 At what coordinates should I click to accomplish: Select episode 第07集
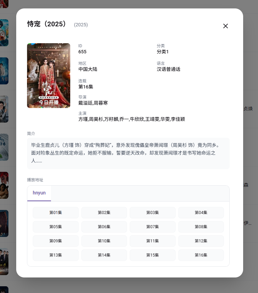(153, 227)
